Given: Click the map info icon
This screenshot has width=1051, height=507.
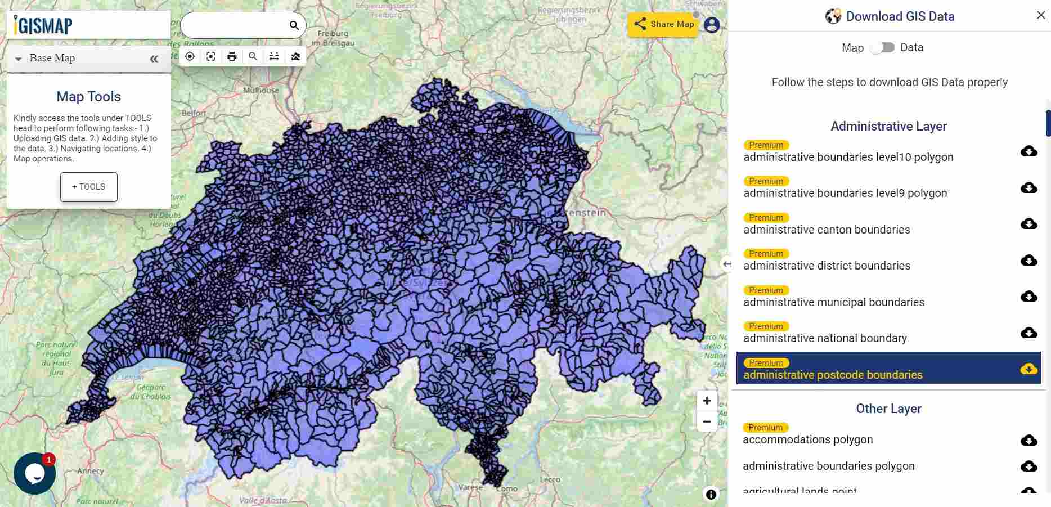Looking at the screenshot, I should pos(711,494).
